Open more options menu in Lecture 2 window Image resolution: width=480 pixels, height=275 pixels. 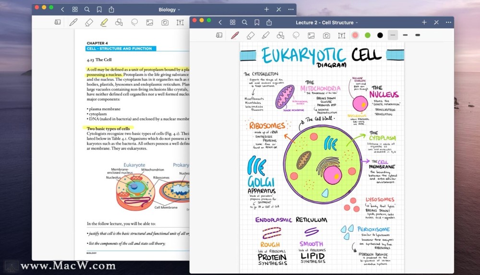pos(448,23)
